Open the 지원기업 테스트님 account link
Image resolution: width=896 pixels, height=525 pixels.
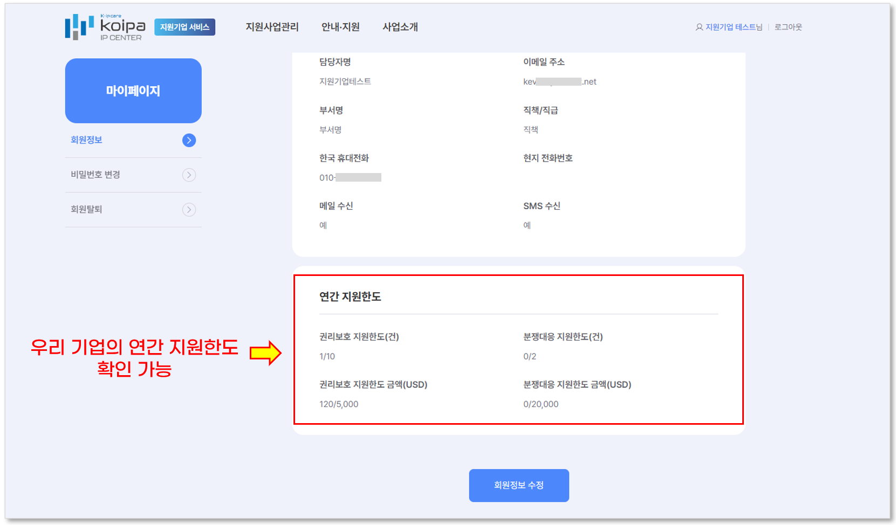tap(734, 27)
